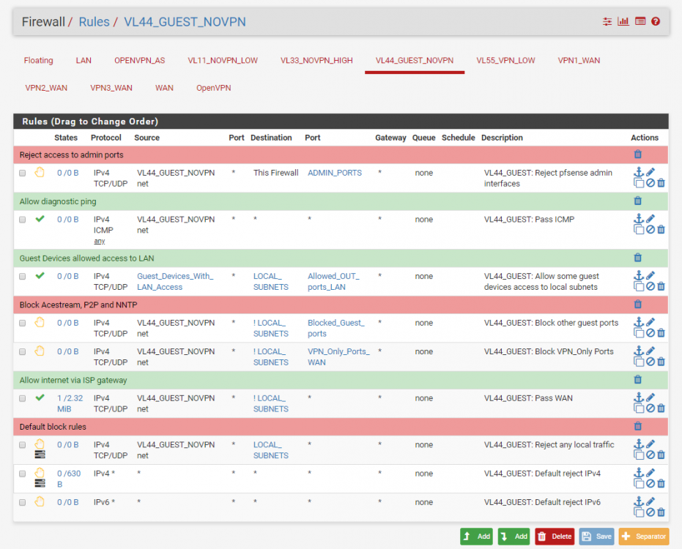Copy the 'Block VPN_Only Ports' rule
This screenshot has height=549, width=682.
coord(639,362)
